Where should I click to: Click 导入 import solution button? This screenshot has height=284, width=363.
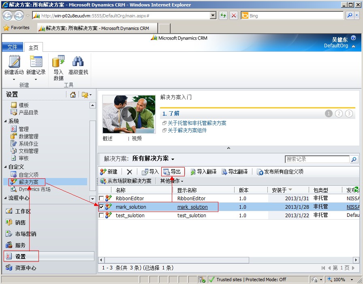tap(150, 172)
